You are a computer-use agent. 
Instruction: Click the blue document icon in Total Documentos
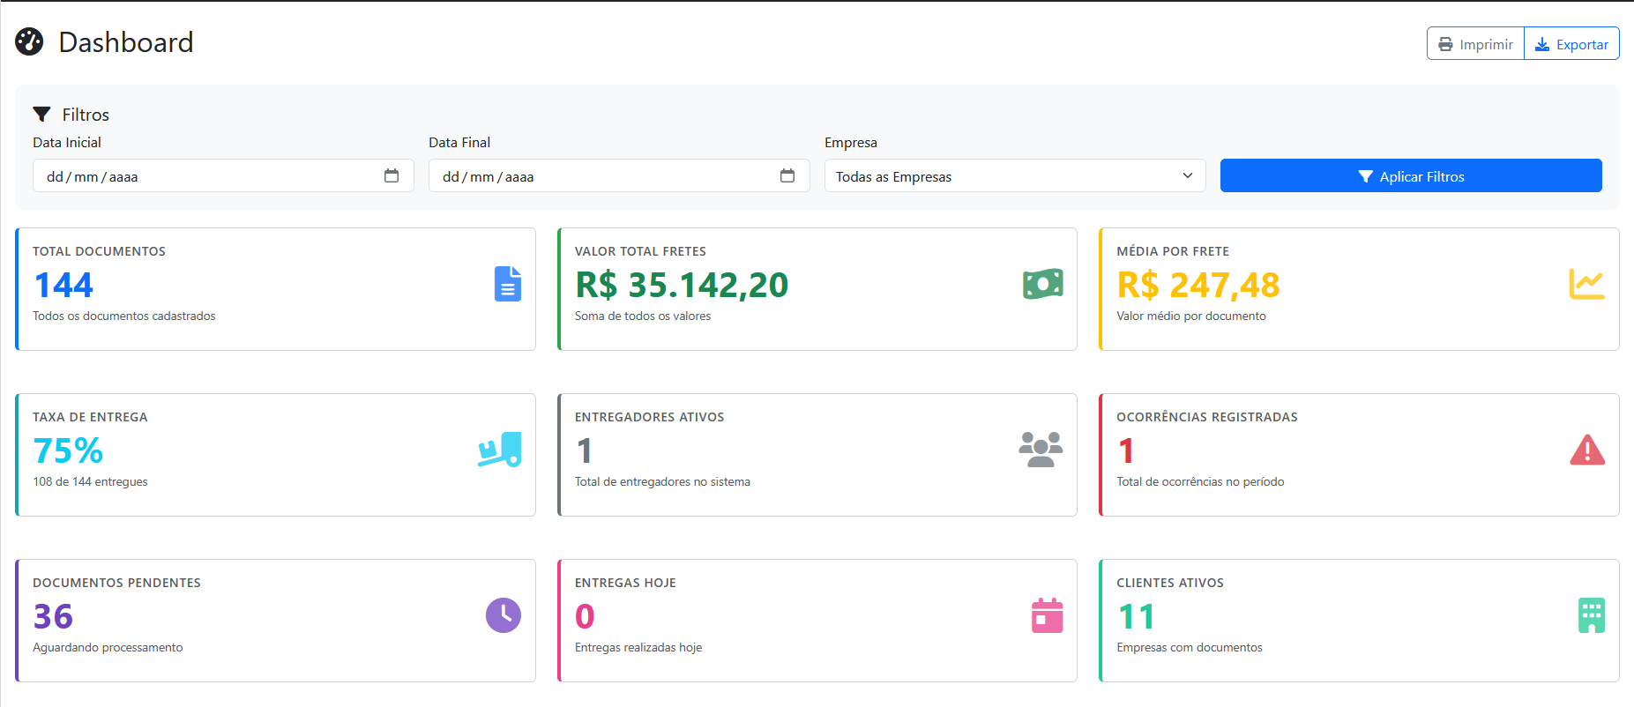pyautogui.click(x=507, y=284)
